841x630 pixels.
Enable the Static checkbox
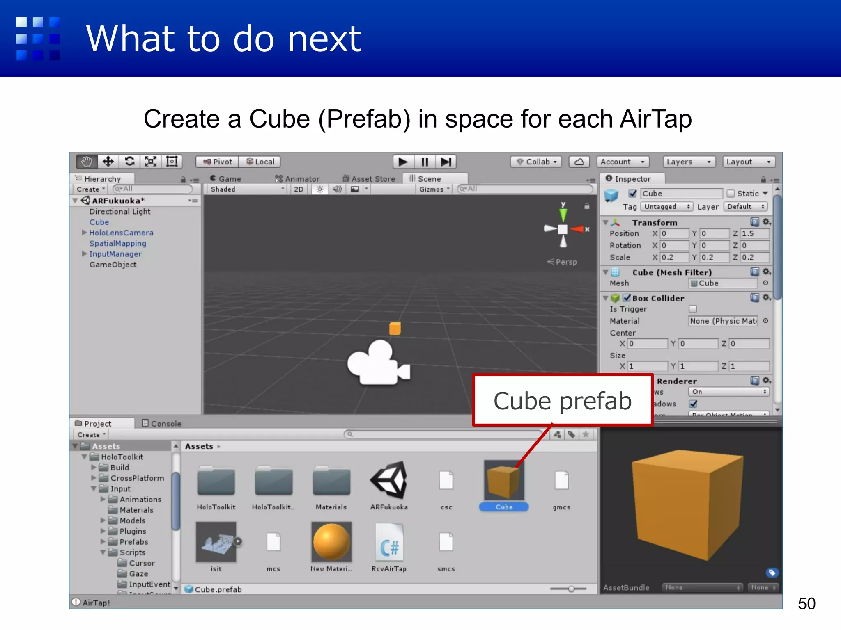(x=731, y=194)
